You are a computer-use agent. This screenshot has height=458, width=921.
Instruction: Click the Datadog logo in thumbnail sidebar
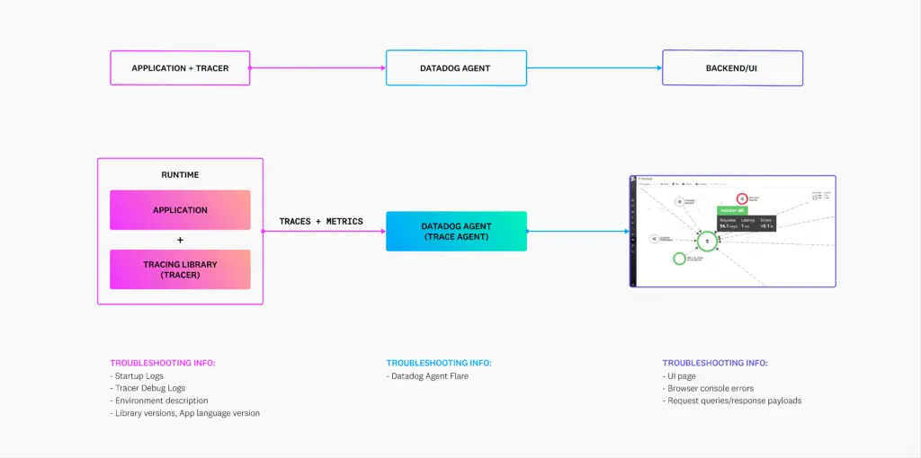(633, 179)
